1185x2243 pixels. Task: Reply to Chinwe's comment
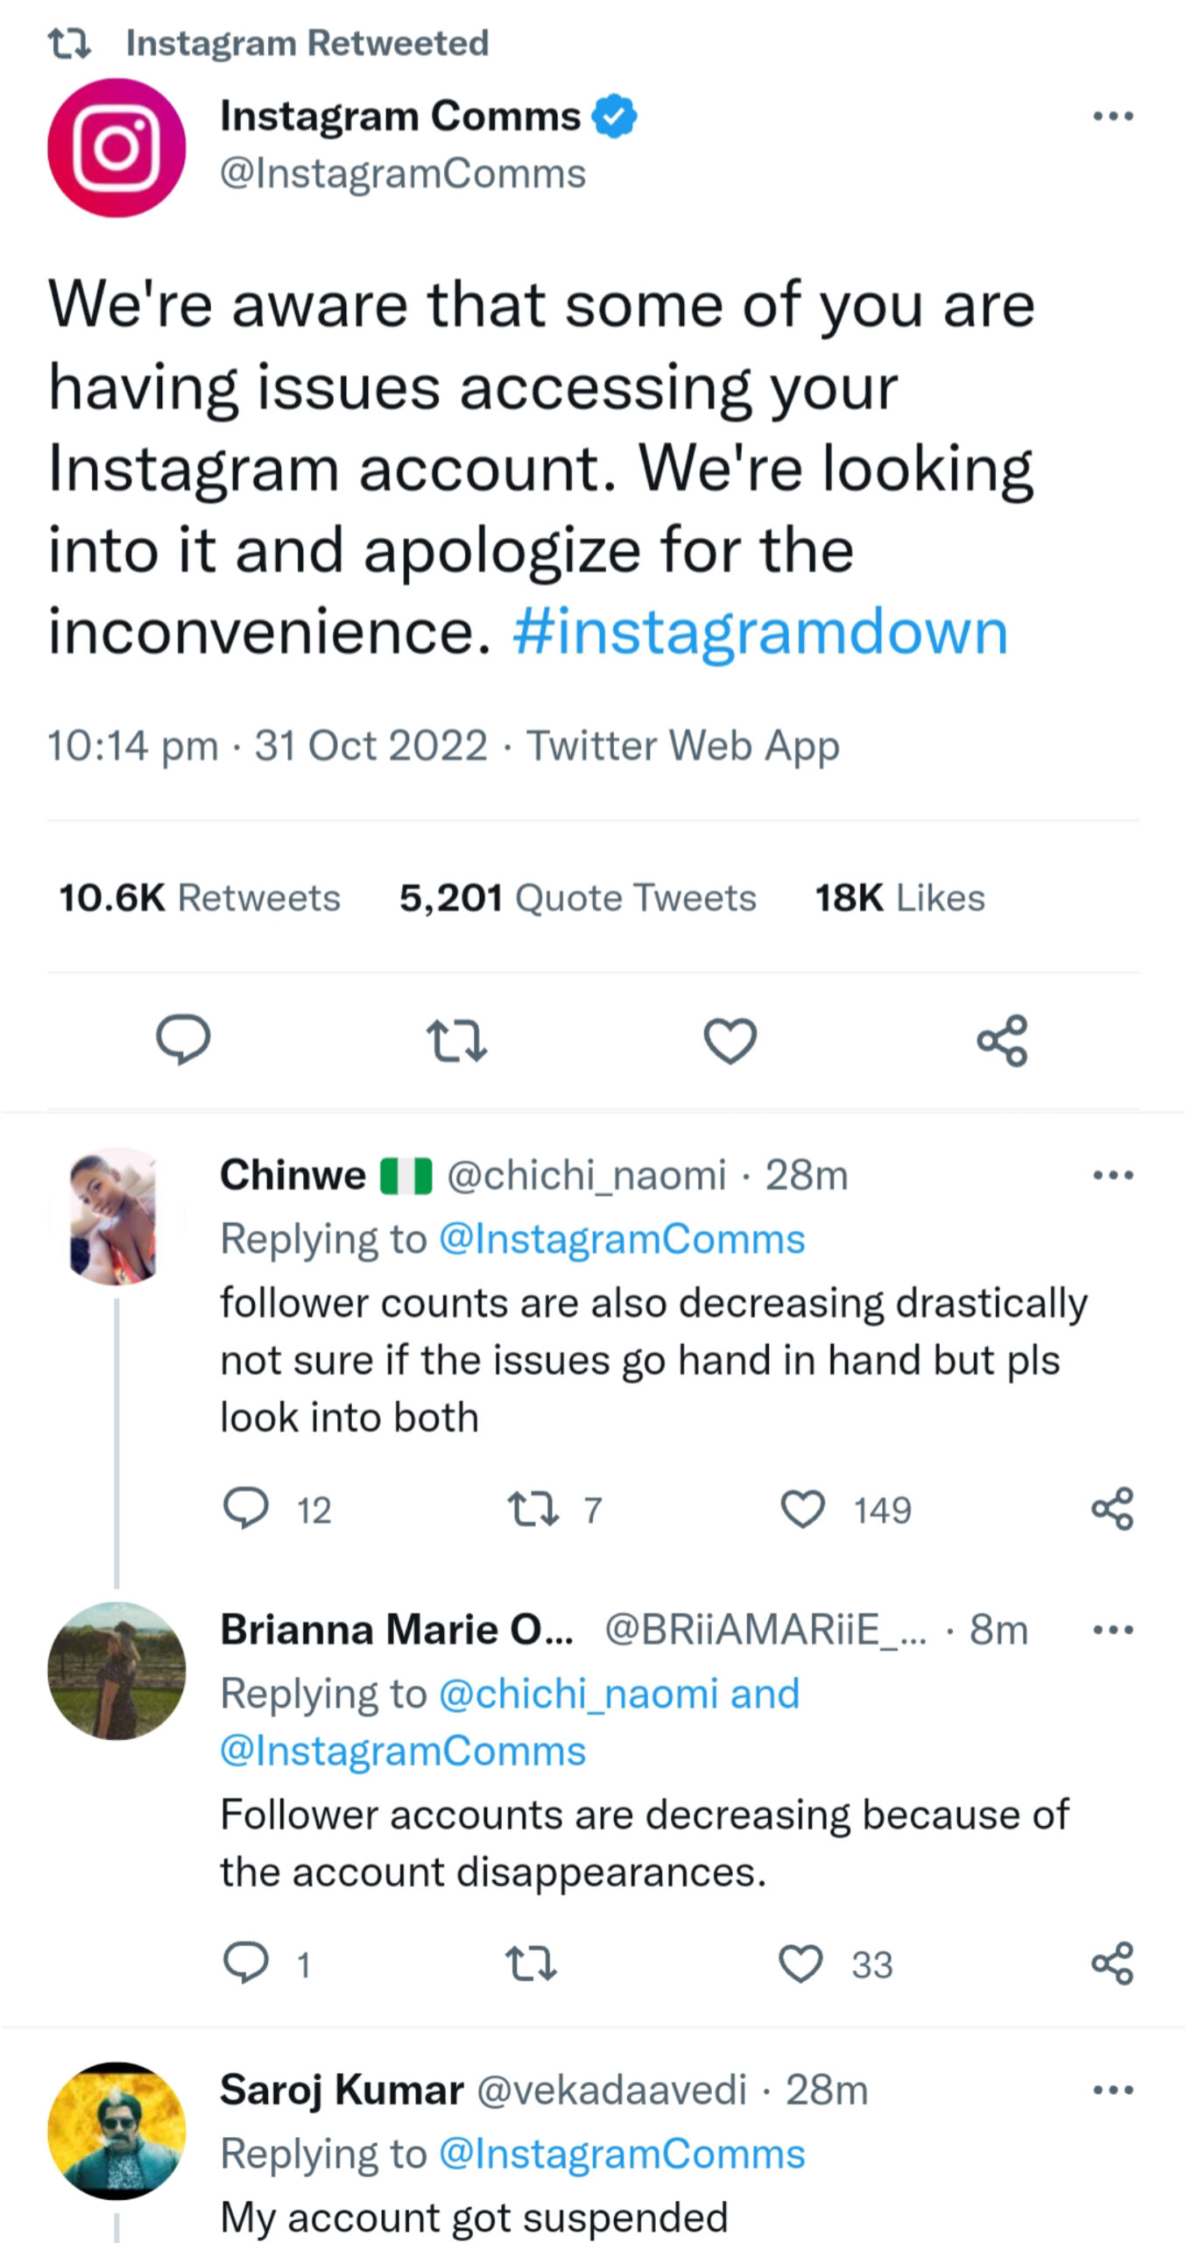(246, 1509)
